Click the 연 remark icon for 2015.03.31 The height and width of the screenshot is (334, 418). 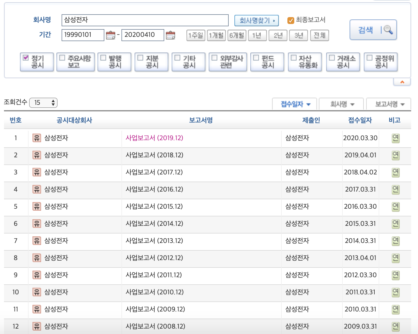tap(395, 224)
